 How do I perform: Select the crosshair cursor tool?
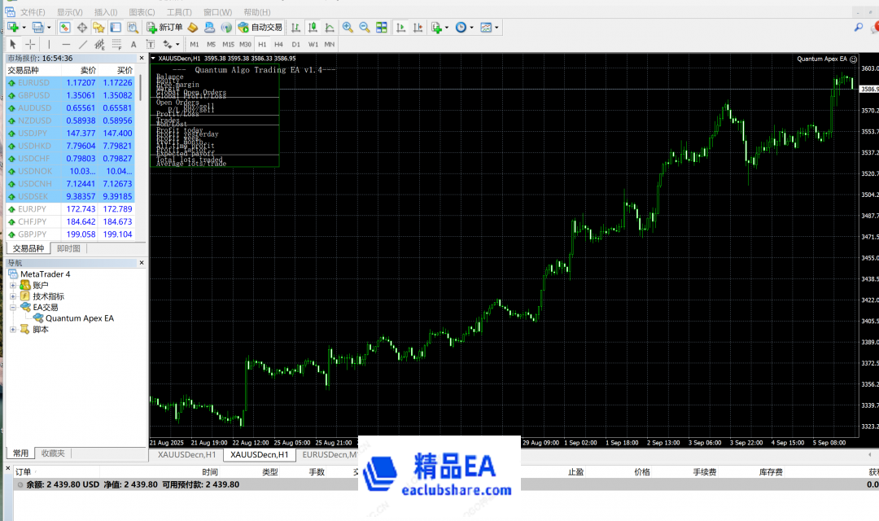coord(30,44)
